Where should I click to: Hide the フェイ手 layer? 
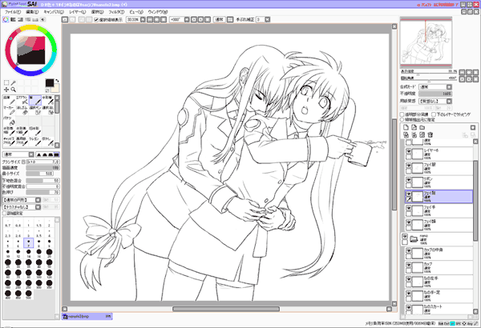click(x=408, y=208)
